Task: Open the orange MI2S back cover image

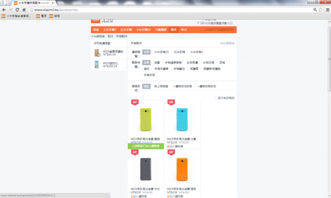Action: coord(182,169)
